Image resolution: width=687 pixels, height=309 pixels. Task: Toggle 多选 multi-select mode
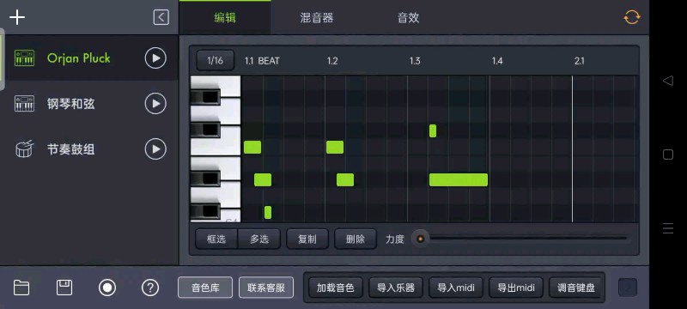259,239
